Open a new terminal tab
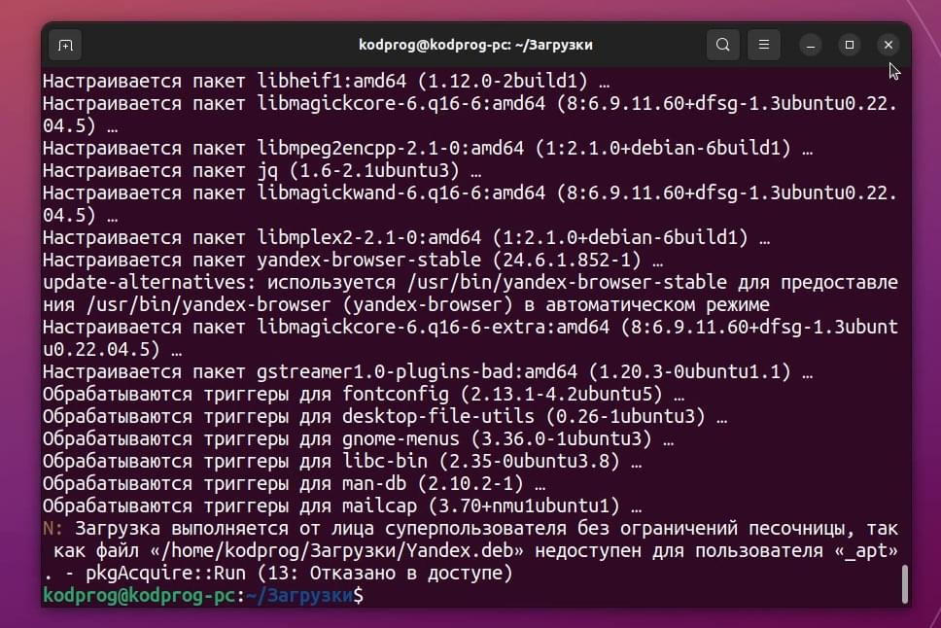 coord(65,45)
